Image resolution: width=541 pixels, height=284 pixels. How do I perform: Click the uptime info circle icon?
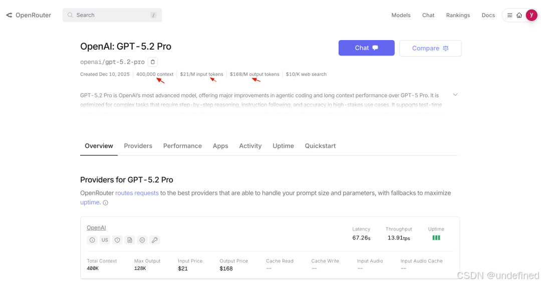tap(106, 203)
